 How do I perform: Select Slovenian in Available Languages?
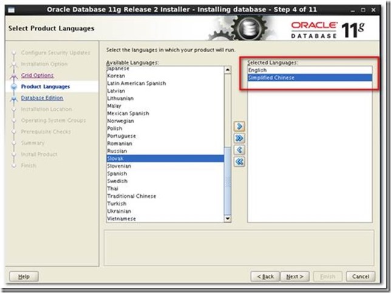(165, 166)
